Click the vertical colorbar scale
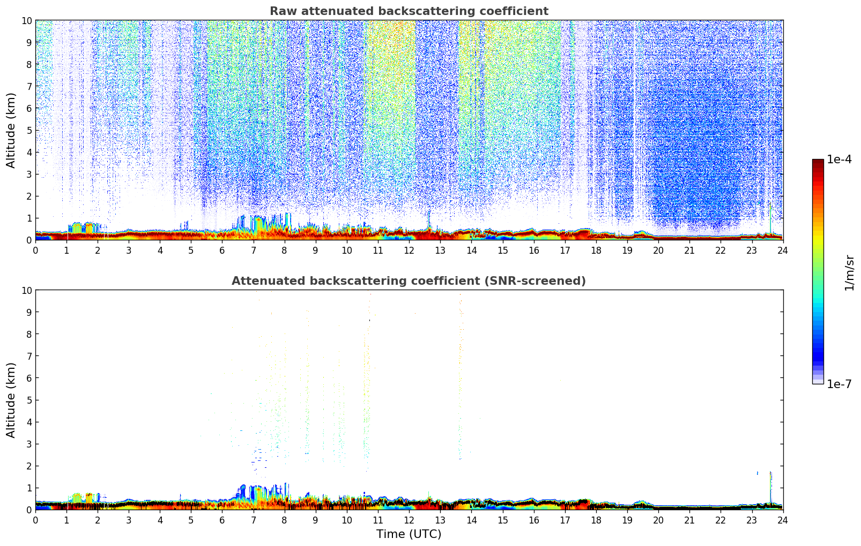Screen dimensions: 861x546 click(x=818, y=271)
